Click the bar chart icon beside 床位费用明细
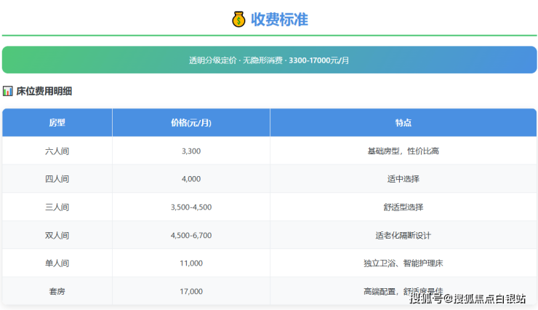538x310 pixels. [x=7, y=92]
